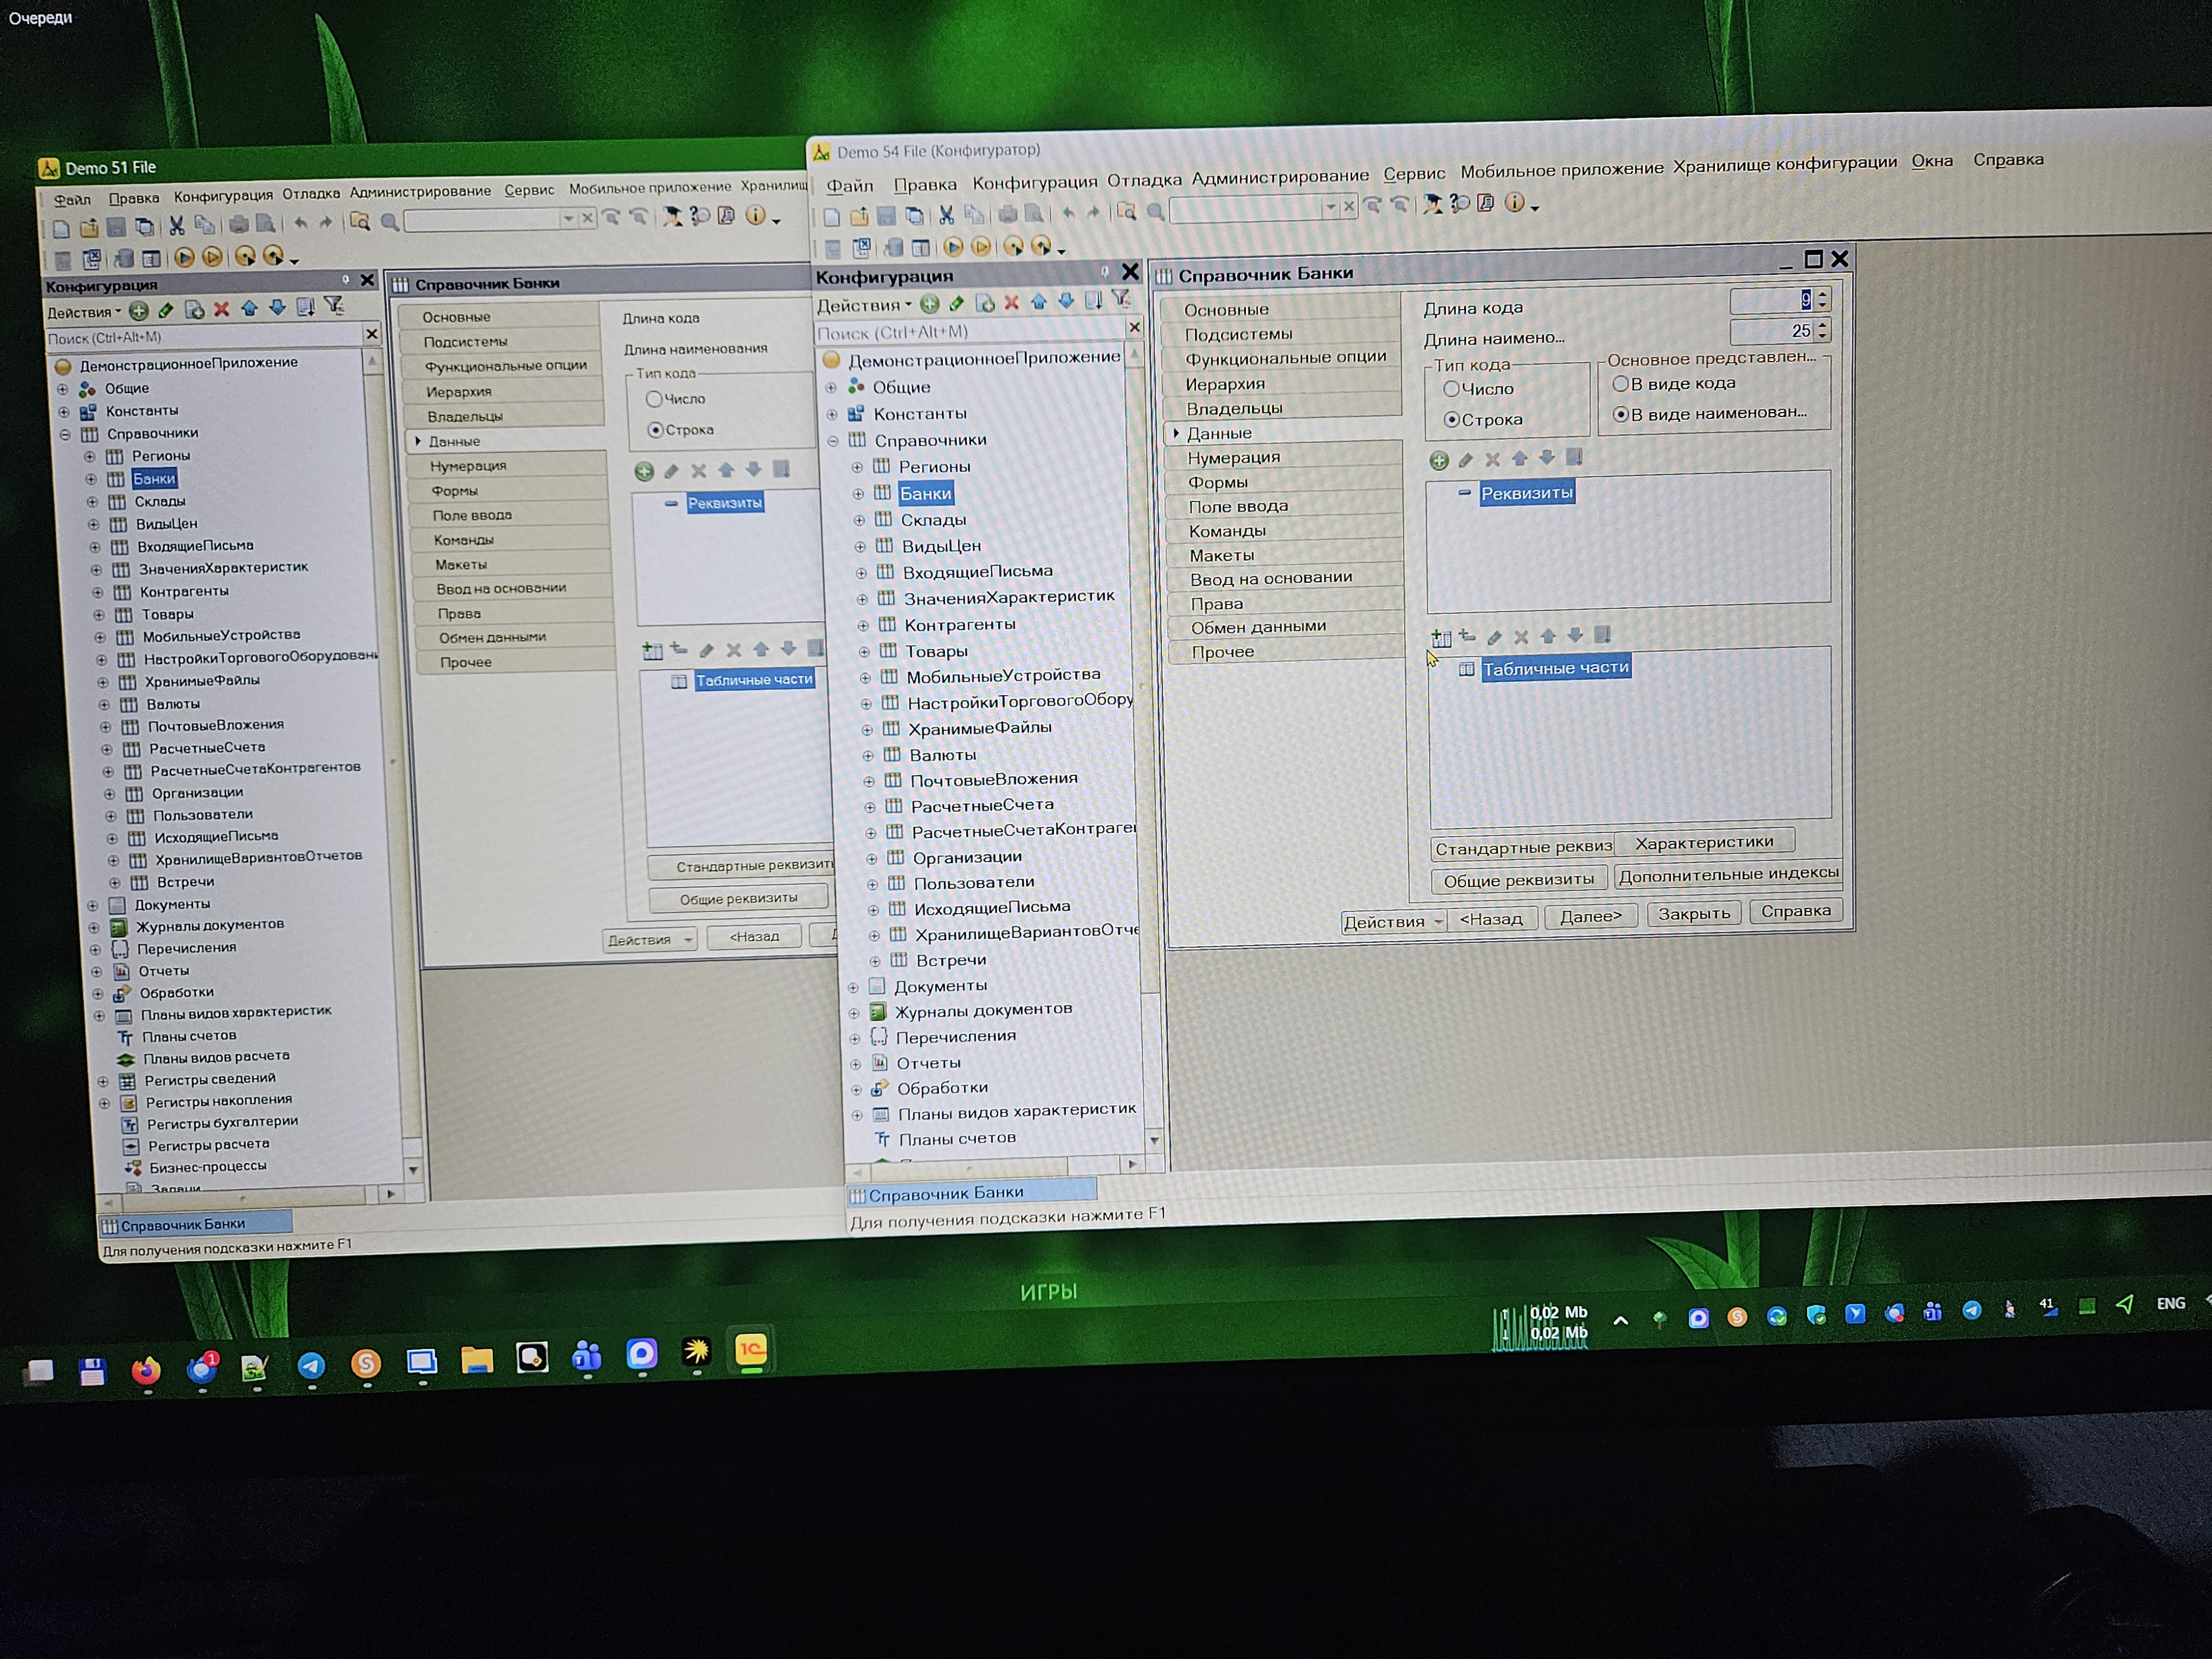Click the 1C application icon on the taskbar
2212x1659 pixels.
[x=751, y=1350]
